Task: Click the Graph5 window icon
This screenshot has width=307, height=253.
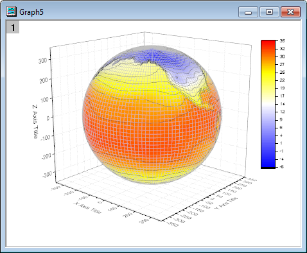Action: click(12, 12)
